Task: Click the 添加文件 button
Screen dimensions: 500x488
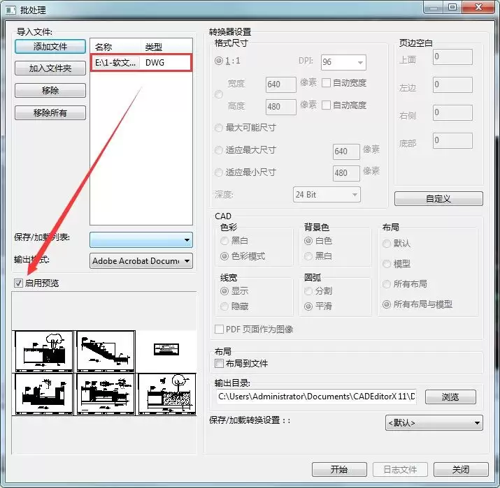Action: coord(50,47)
